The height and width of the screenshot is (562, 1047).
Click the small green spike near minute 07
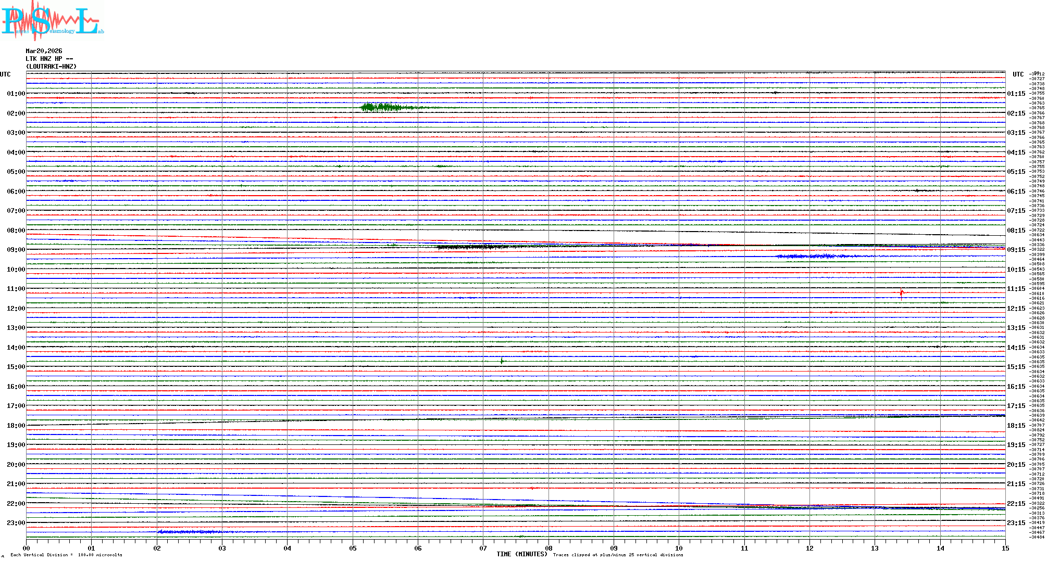(x=502, y=361)
